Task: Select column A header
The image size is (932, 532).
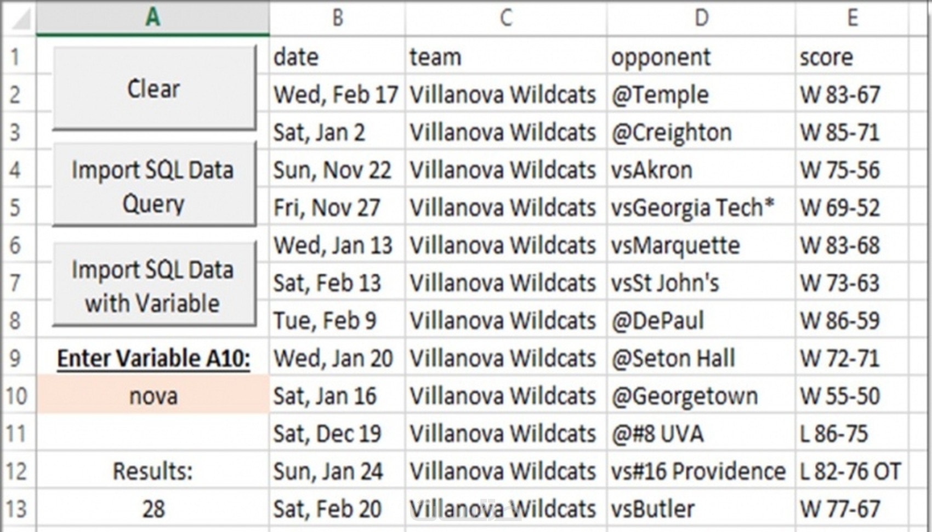Action: pos(153,18)
